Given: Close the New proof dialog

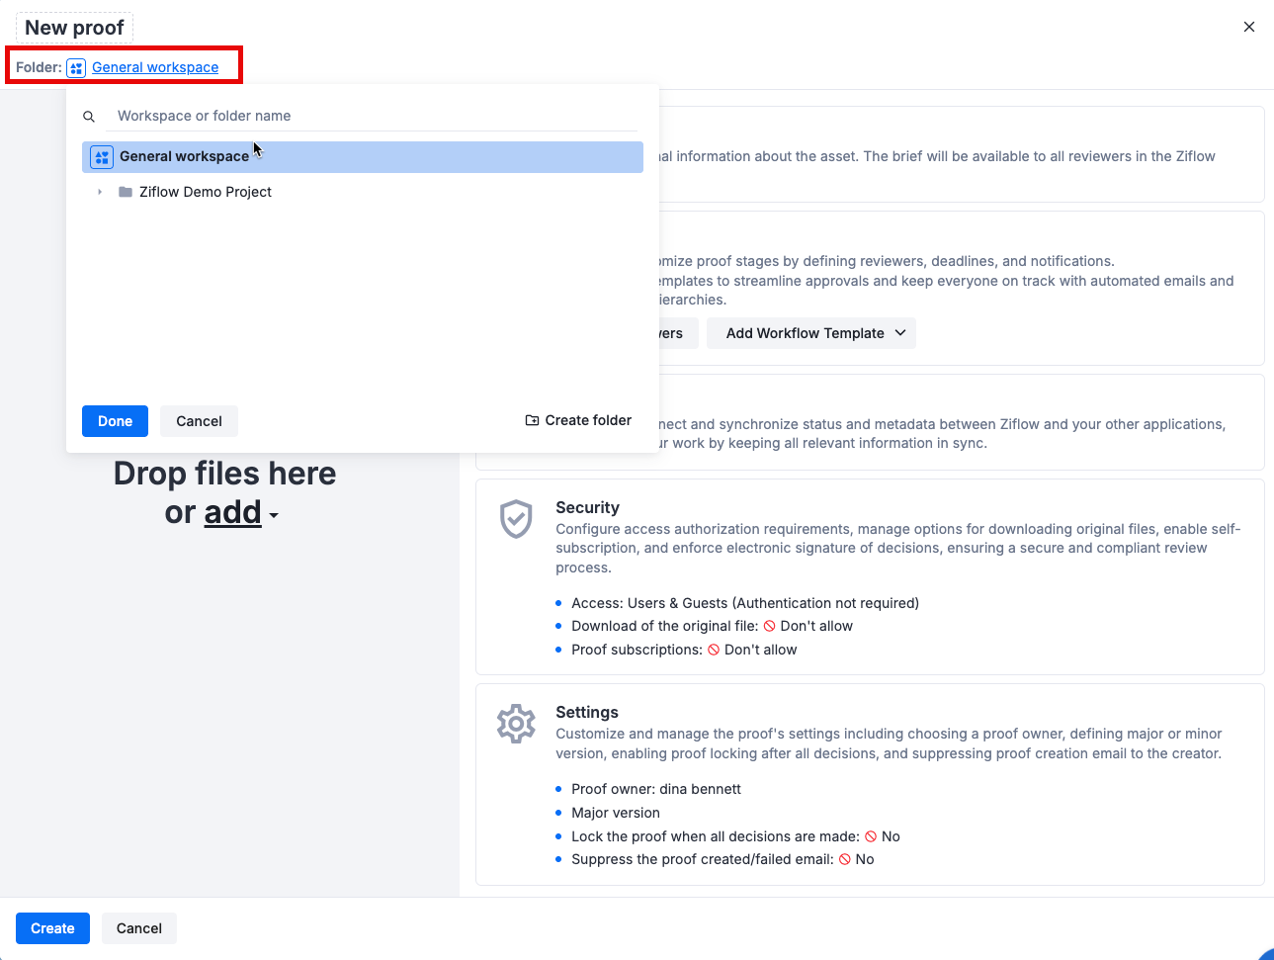Looking at the screenshot, I should click(x=1249, y=27).
